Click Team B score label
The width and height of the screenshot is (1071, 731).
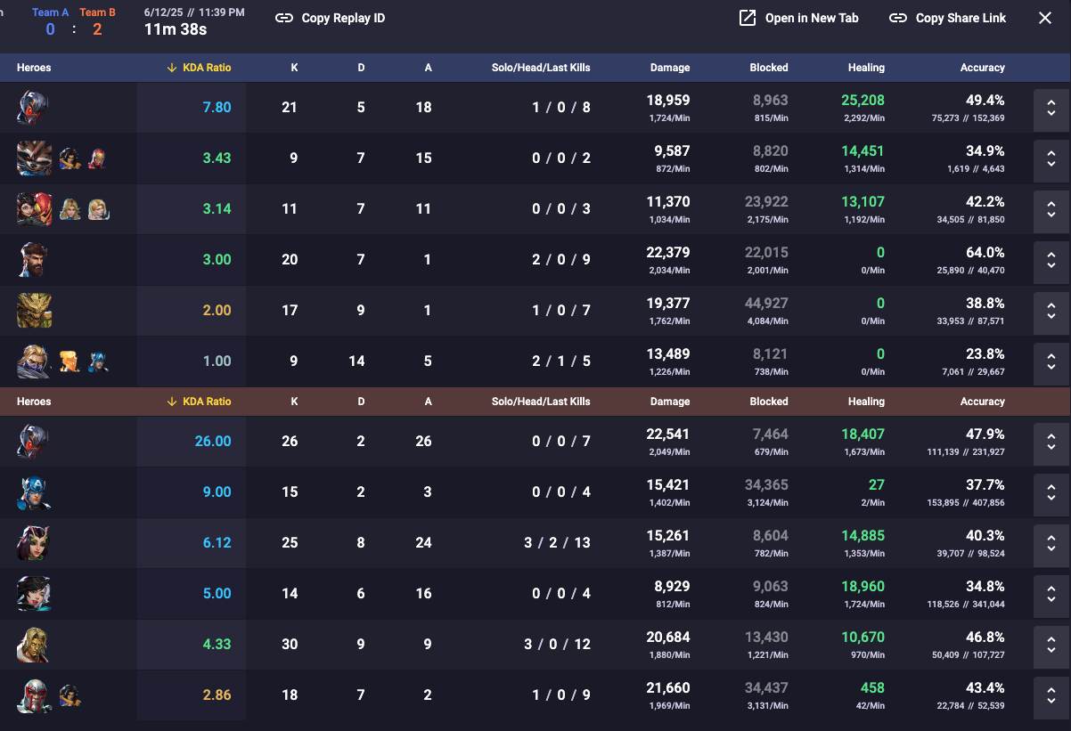pos(97,12)
